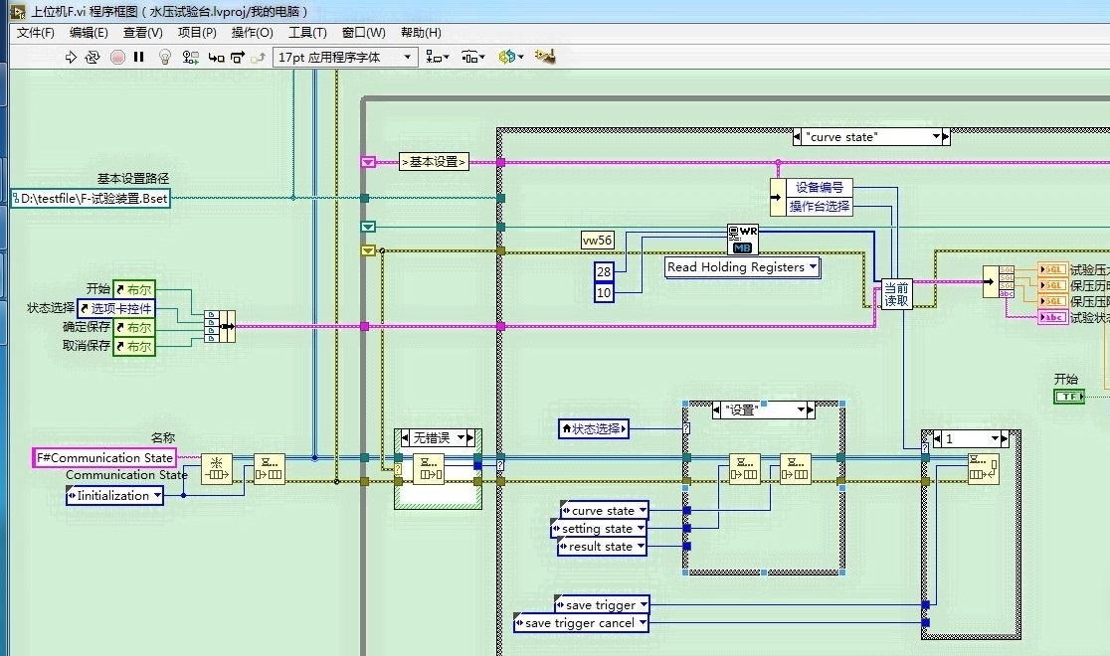The width and height of the screenshot is (1110, 656).
Task: Open the curve state enum constant
Action: coord(604,510)
